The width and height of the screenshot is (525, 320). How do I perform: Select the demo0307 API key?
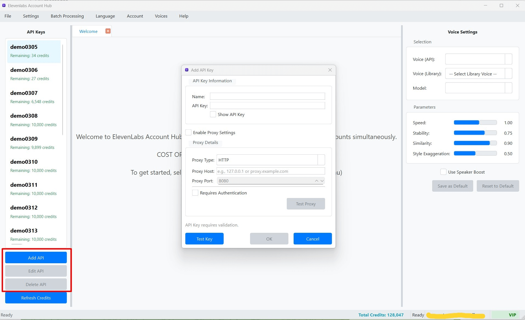pos(34,97)
